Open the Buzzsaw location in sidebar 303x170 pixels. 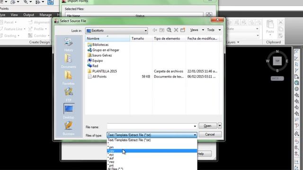pyautogui.click(x=68, y=128)
